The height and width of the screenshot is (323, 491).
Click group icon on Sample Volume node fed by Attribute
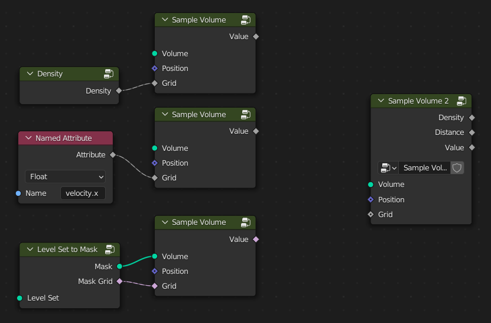(246, 115)
